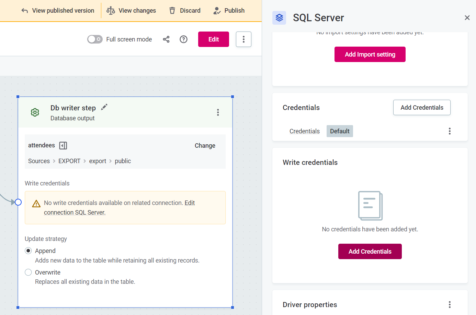476x315 pixels.
Task: Enable Full screen mode
Action: coord(95,39)
